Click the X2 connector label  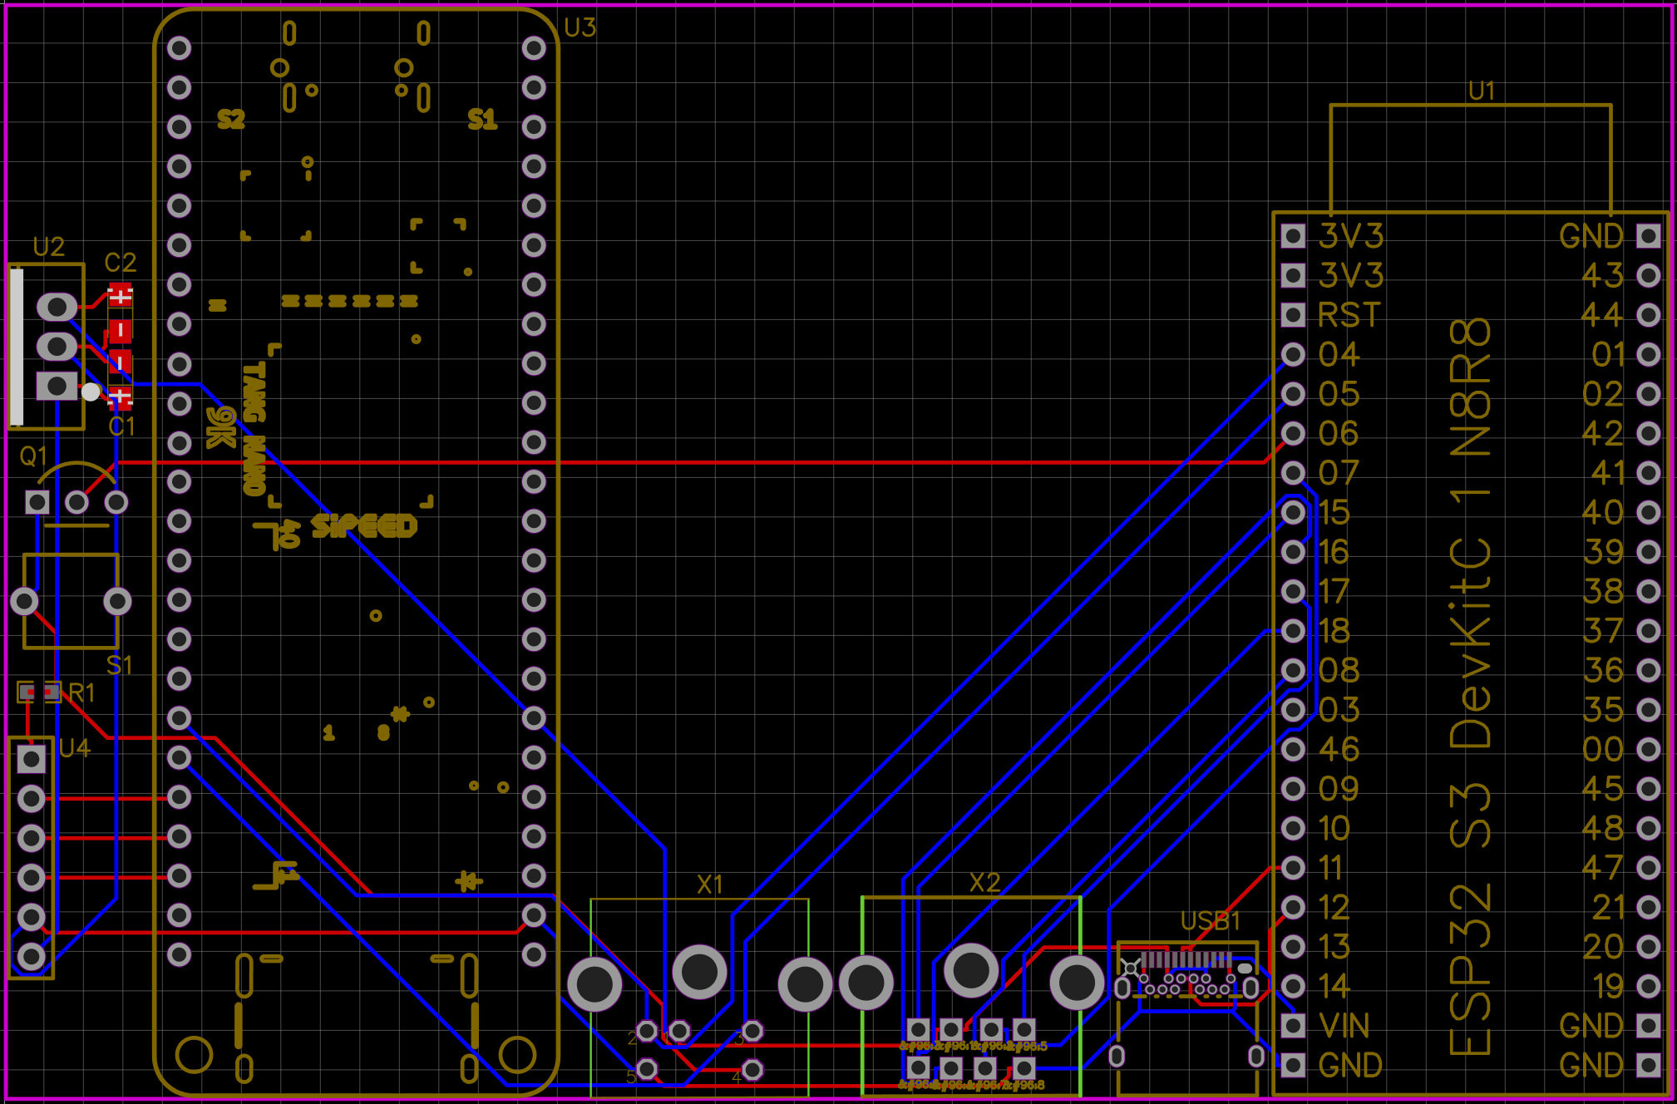click(984, 883)
